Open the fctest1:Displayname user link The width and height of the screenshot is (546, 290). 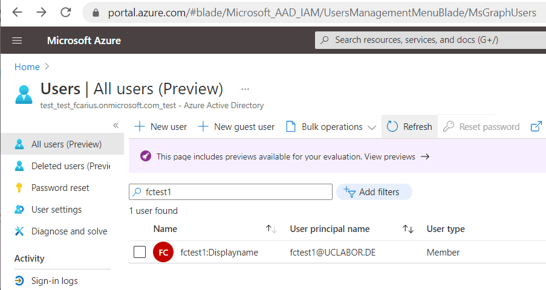[219, 253]
